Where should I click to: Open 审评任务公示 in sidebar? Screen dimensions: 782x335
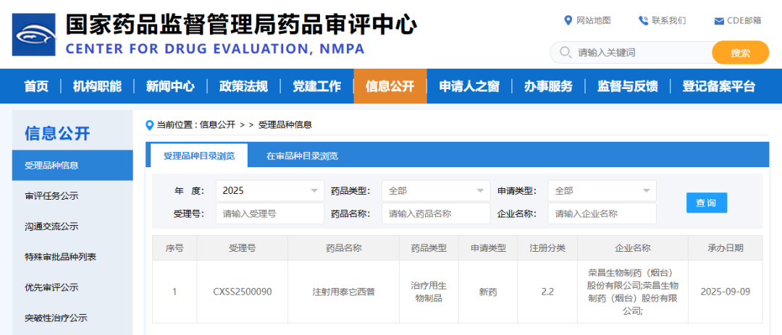[51, 195]
